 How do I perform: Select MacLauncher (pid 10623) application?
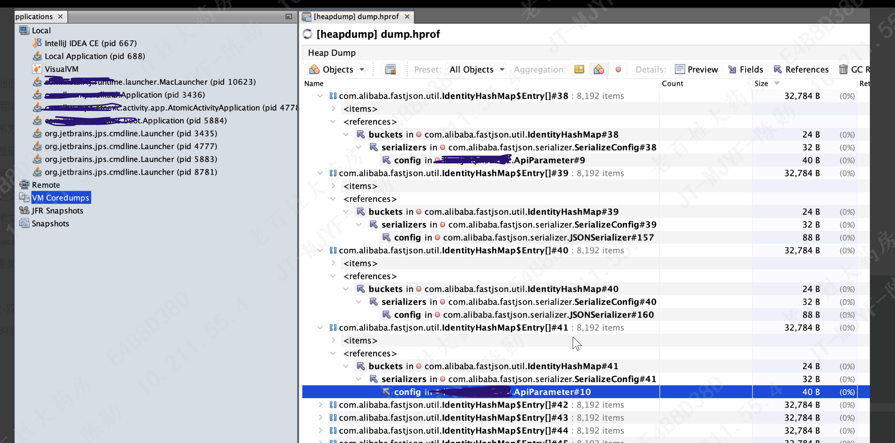point(150,82)
